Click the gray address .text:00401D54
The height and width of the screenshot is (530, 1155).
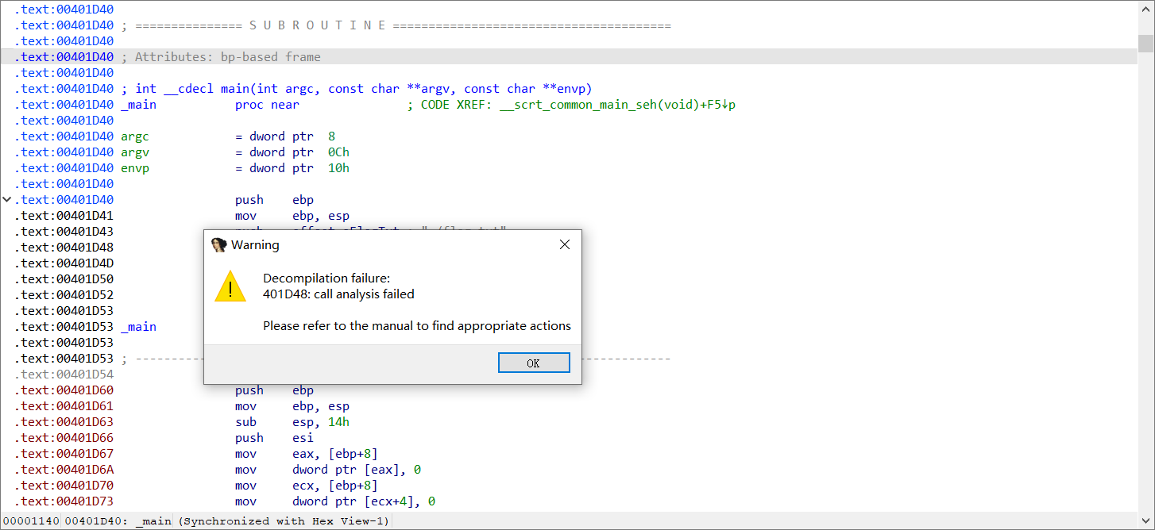pyautogui.click(x=64, y=374)
